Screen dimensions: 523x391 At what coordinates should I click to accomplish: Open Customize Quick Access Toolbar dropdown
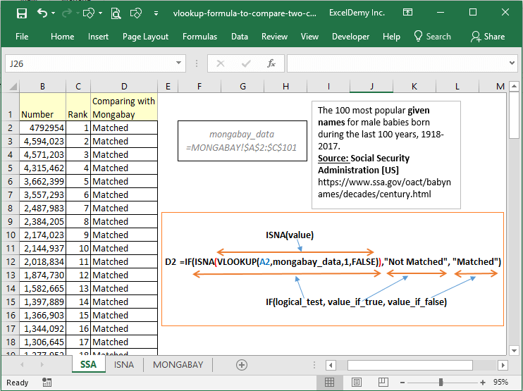[x=156, y=13]
